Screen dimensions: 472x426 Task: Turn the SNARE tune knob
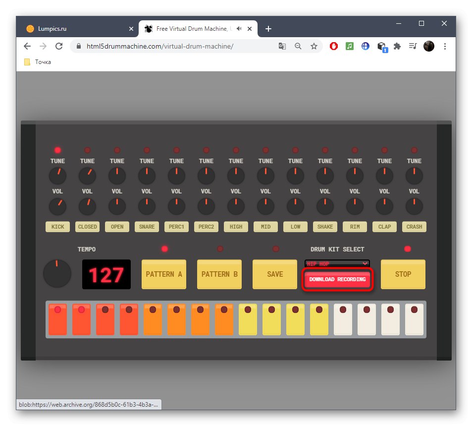click(x=147, y=176)
